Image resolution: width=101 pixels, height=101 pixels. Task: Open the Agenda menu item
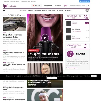44,11
